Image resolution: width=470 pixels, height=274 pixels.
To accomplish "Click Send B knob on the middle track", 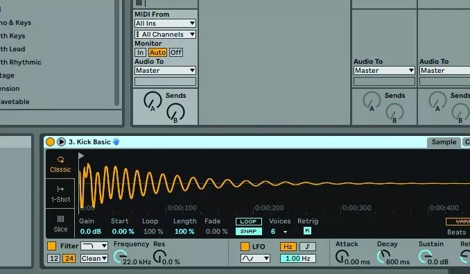I will (394, 112).
